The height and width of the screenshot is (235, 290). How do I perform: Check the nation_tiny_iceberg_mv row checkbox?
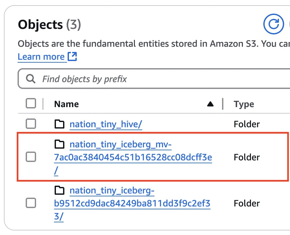[x=31, y=157]
